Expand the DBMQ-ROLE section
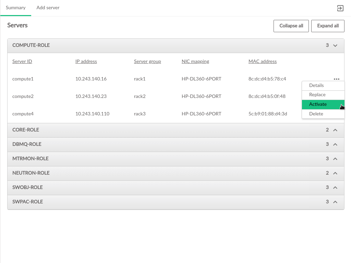 [335, 145]
